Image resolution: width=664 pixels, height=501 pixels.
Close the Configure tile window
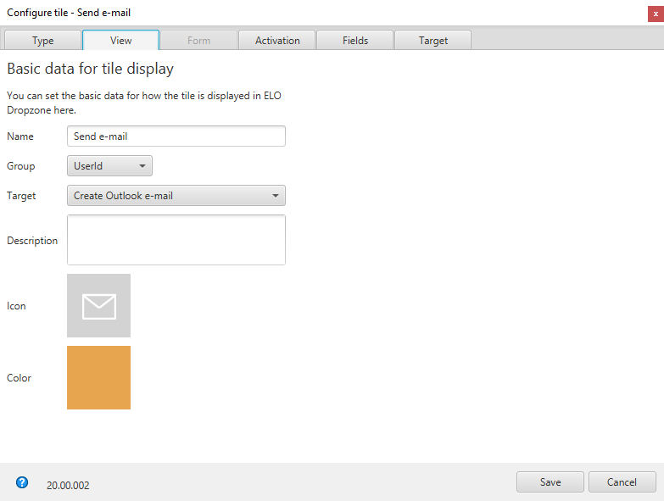click(656, 13)
